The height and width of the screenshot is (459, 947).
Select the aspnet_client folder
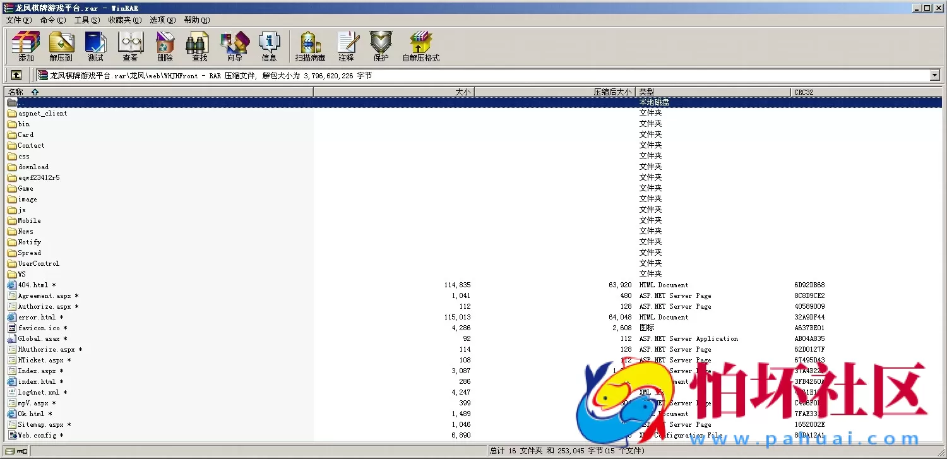pos(42,114)
